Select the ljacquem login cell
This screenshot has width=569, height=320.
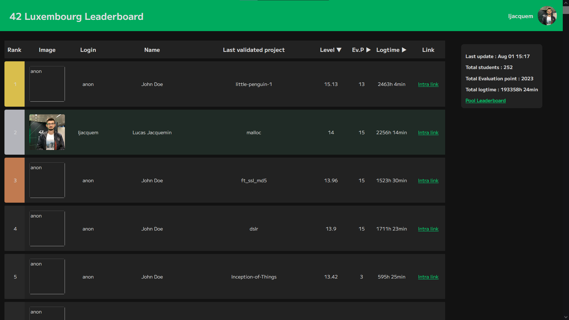(88, 132)
